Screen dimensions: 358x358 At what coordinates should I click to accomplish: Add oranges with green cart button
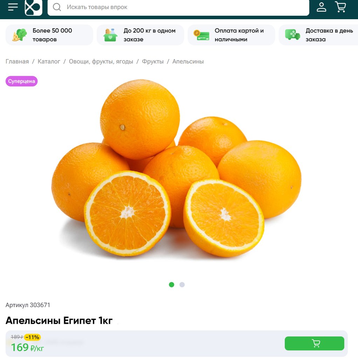[x=314, y=343]
